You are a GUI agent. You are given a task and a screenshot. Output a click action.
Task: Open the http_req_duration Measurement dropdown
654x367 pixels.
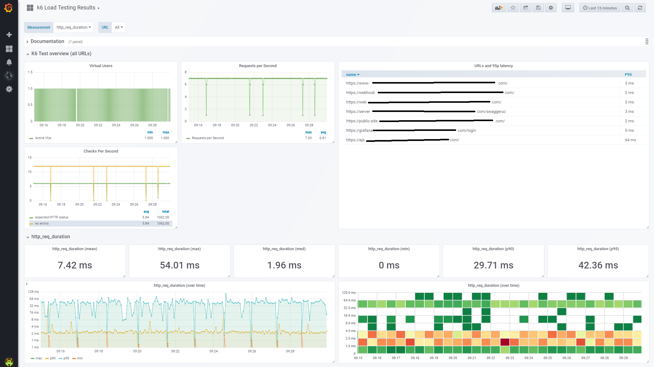pyautogui.click(x=74, y=27)
